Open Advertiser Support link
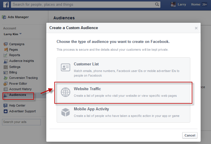This screenshot has height=144, width=211. [22, 111]
